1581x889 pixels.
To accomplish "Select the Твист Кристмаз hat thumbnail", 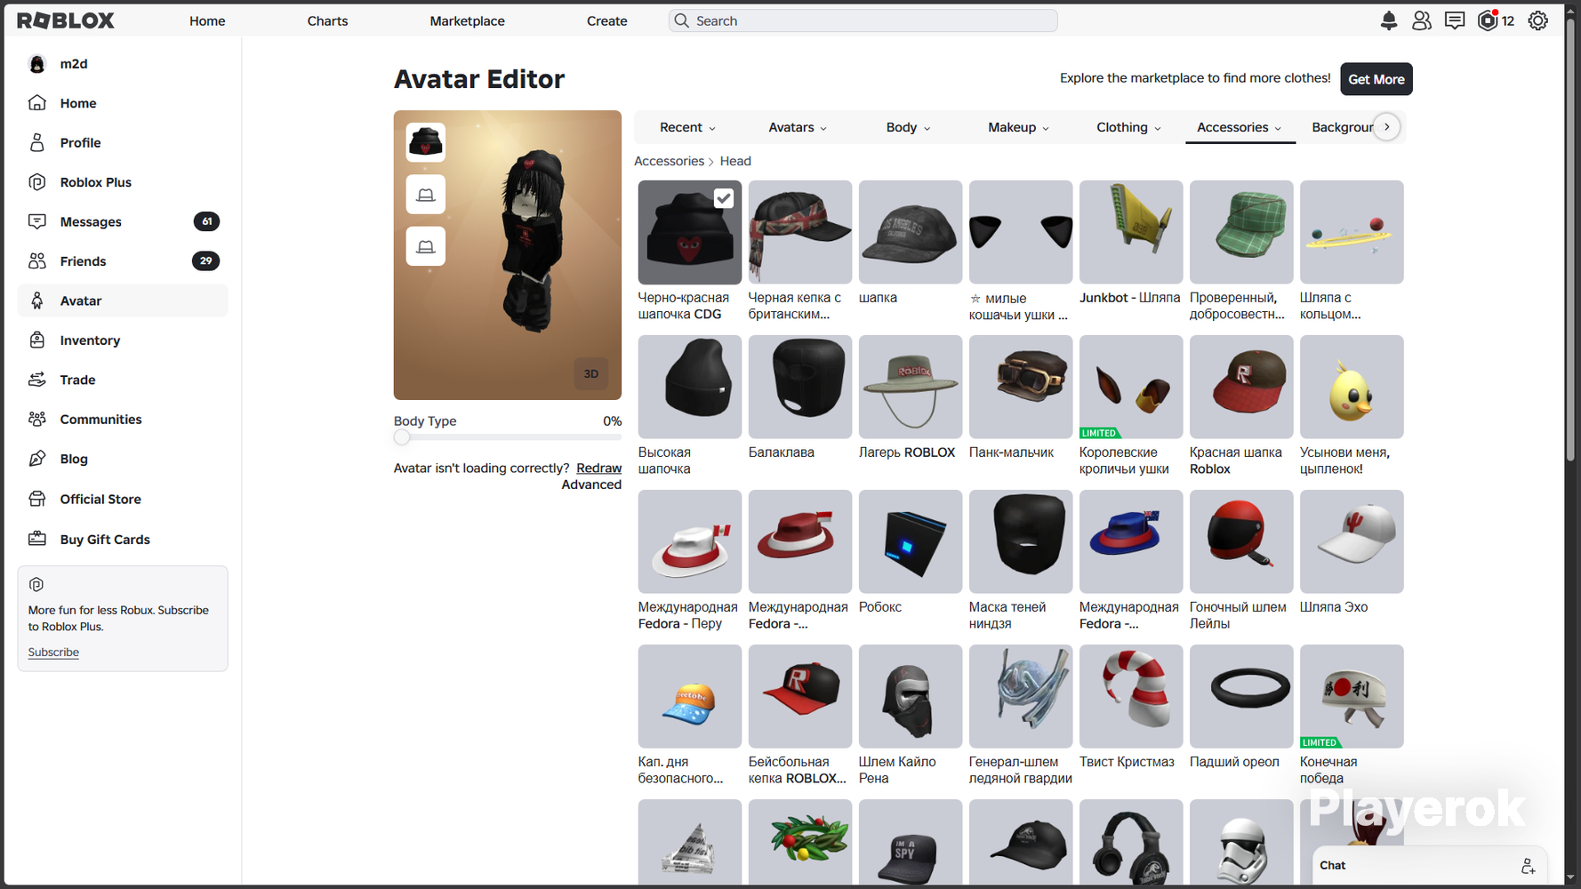I will coord(1131,696).
